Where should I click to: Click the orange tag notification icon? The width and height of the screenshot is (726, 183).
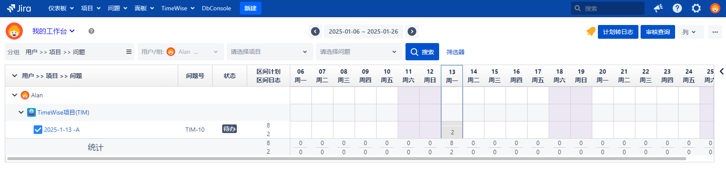[x=591, y=31]
